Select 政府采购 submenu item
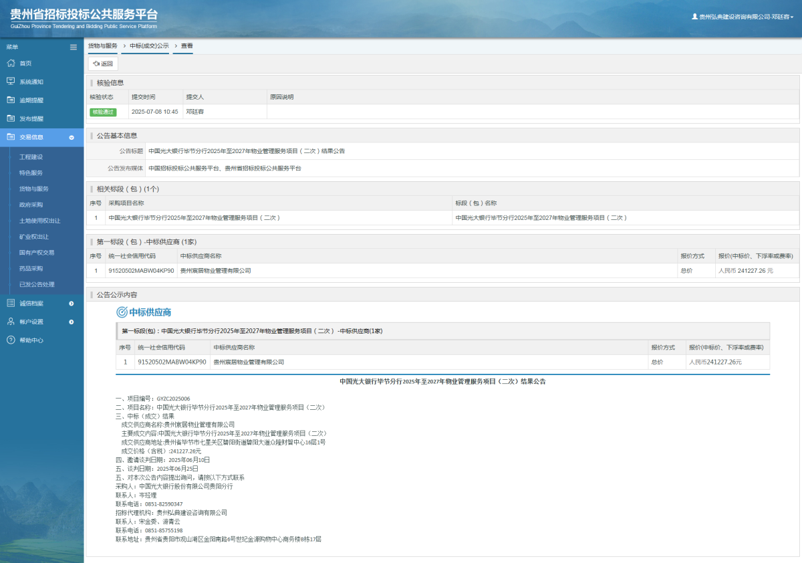Viewport: 802px width, 563px height. 31,205
